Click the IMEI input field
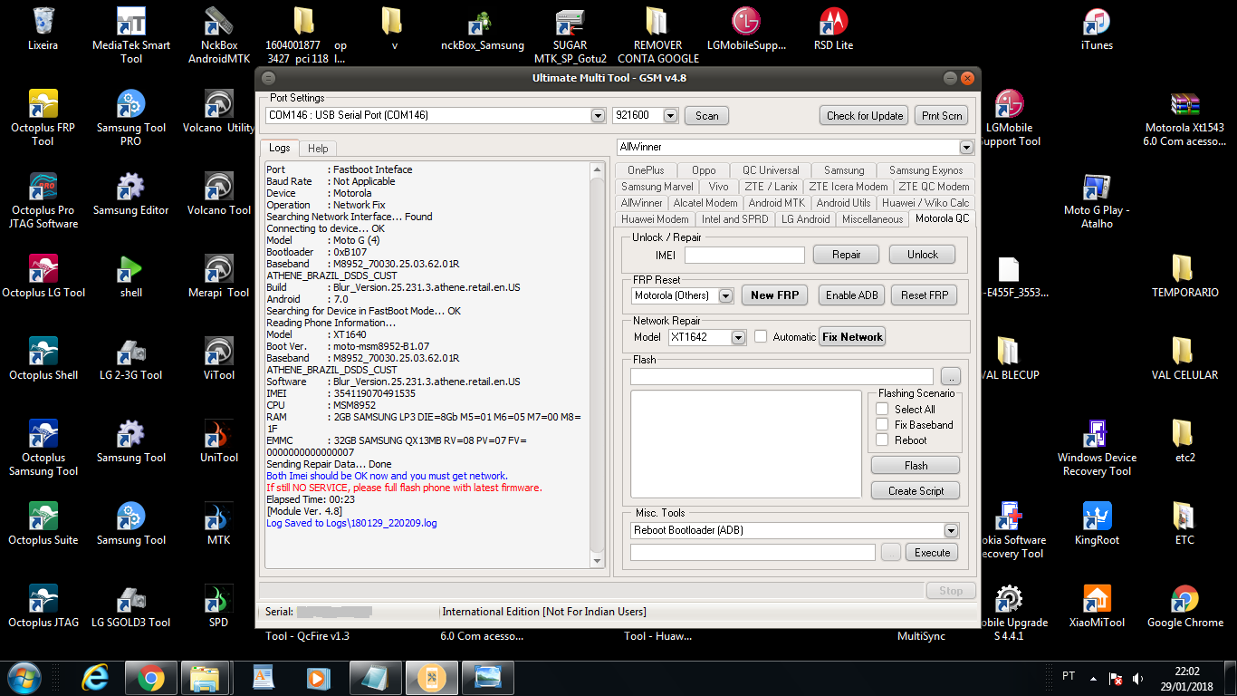Image resolution: width=1237 pixels, height=696 pixels. (744, 256)
